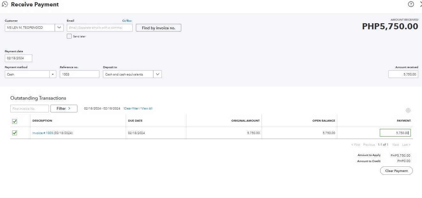
Task: Click the Previous pagination link
Action: point(369,145)
